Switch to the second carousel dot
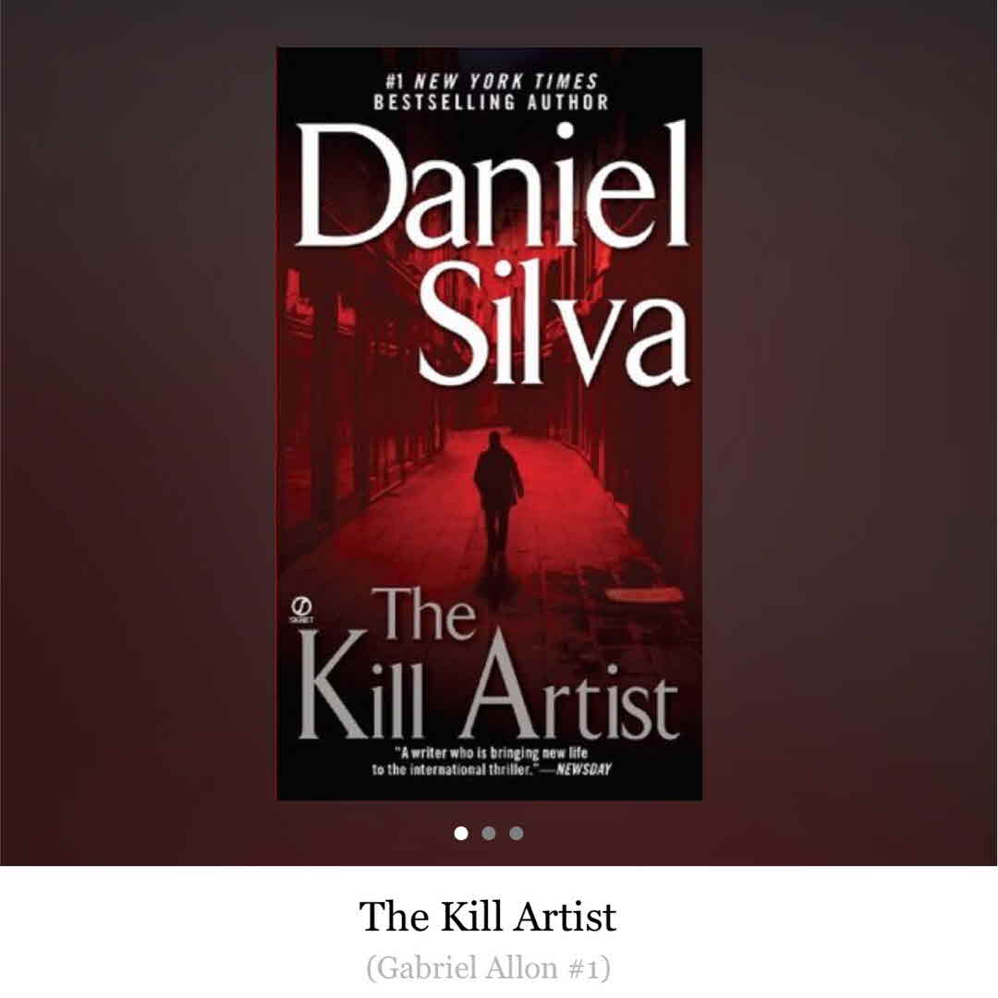998x998 pixels. (489, 834)
